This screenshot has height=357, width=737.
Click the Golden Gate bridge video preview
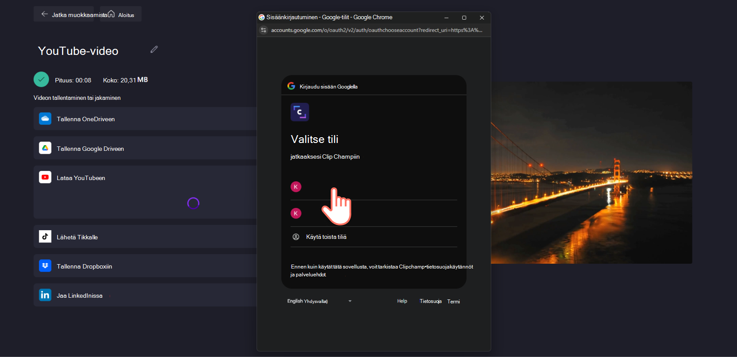592,173
